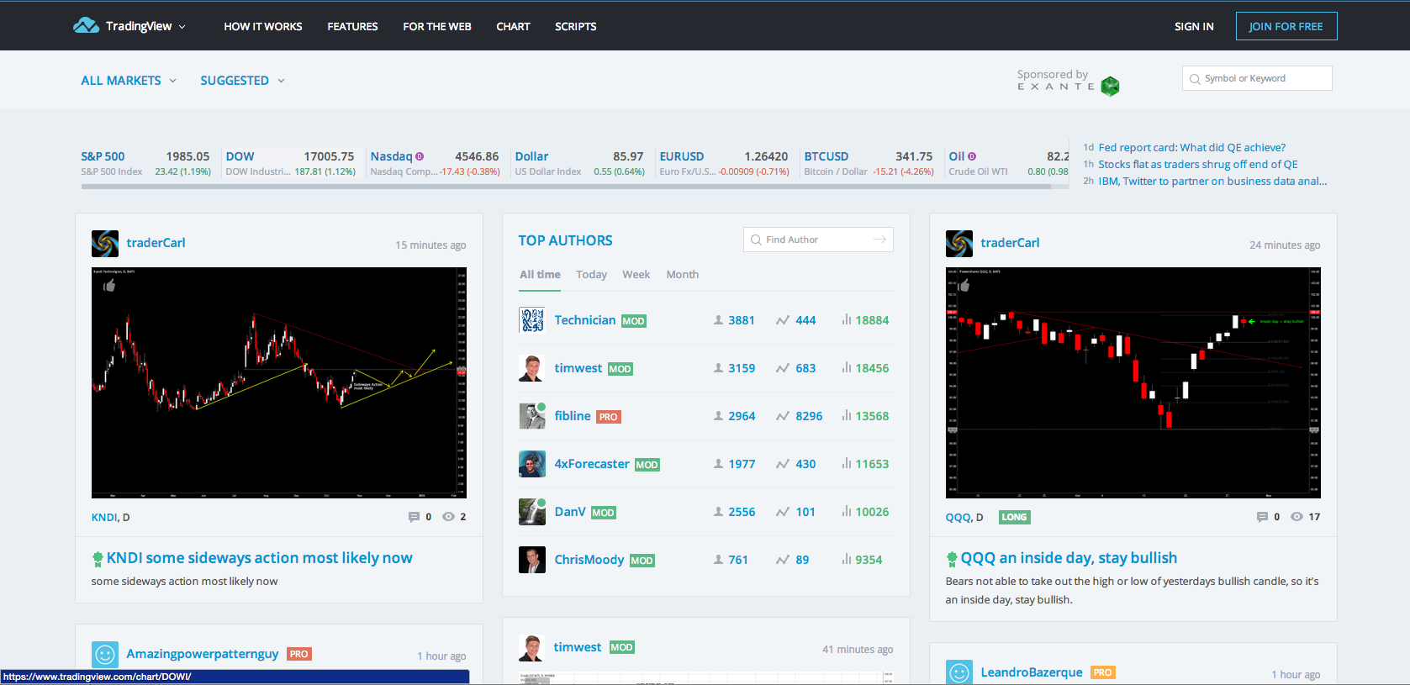This screenshot has height=685, width=1410.
Task: Expand the ALL MARKETS dropdown
Action: click(x=129, y=81)
